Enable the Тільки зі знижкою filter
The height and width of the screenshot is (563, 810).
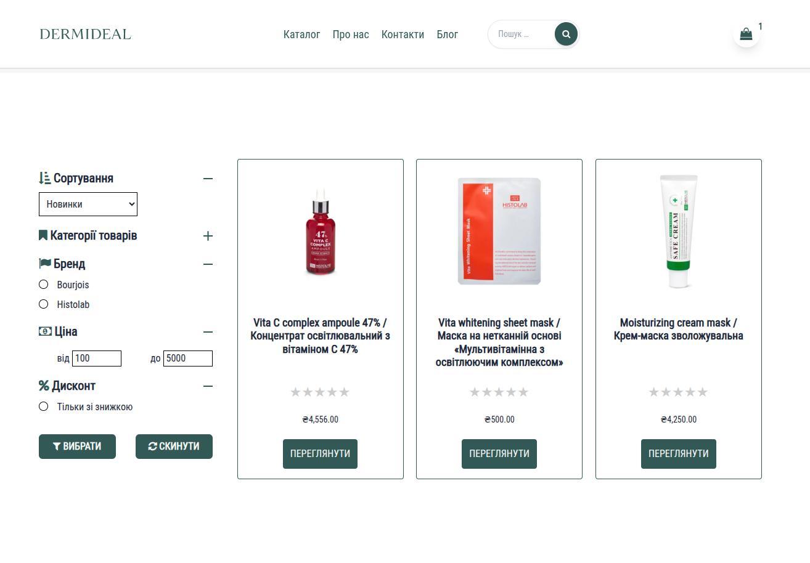point(43,406)
